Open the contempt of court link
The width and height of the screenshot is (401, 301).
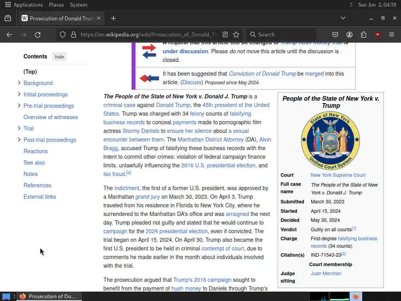click(x=223, y=248)
